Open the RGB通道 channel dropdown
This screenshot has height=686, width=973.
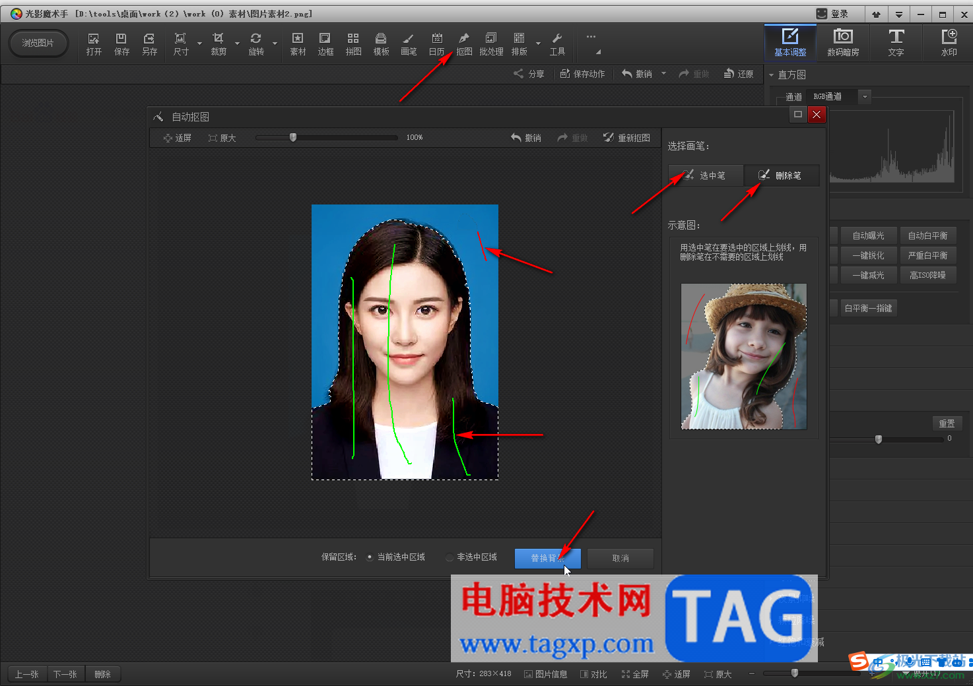(865, 97)
